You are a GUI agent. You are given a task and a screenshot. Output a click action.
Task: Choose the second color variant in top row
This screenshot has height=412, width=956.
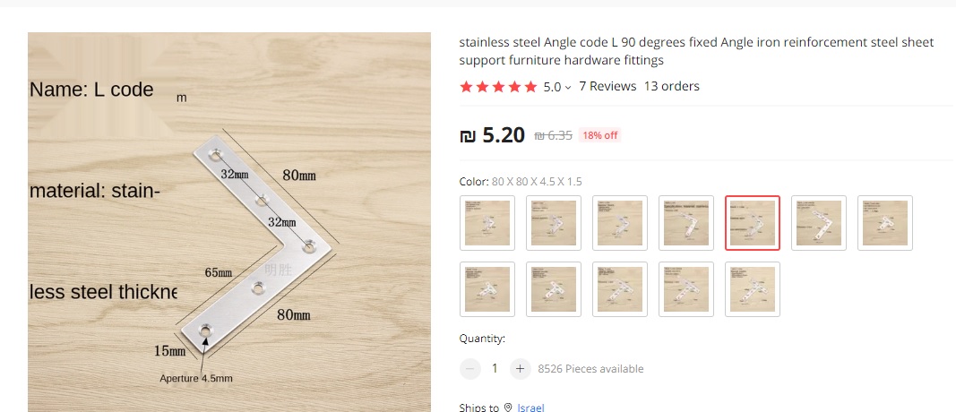(554, 223)
